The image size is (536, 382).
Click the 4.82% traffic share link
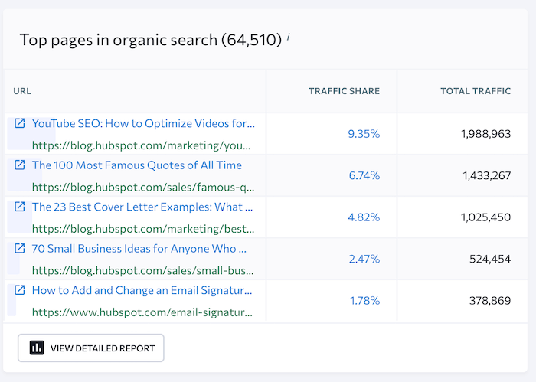click(x=364, y=217)
